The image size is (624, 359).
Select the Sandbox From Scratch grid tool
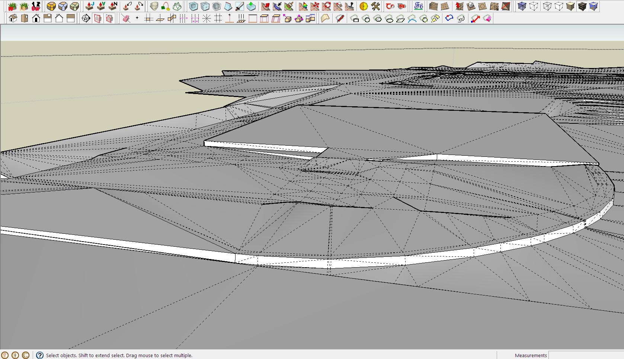coord(445,6)
